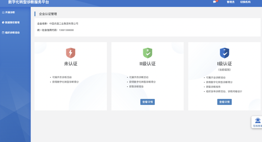Screen dimensions: 262x142
Task: Click the 企业认证管理 heading
Action: point(48,14)
